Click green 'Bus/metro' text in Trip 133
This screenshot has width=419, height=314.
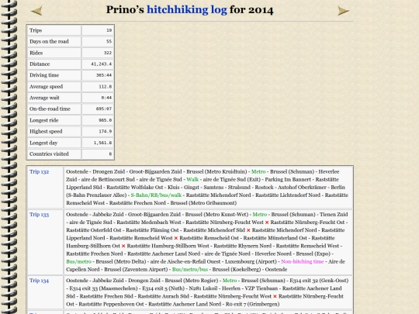(79, 262)
